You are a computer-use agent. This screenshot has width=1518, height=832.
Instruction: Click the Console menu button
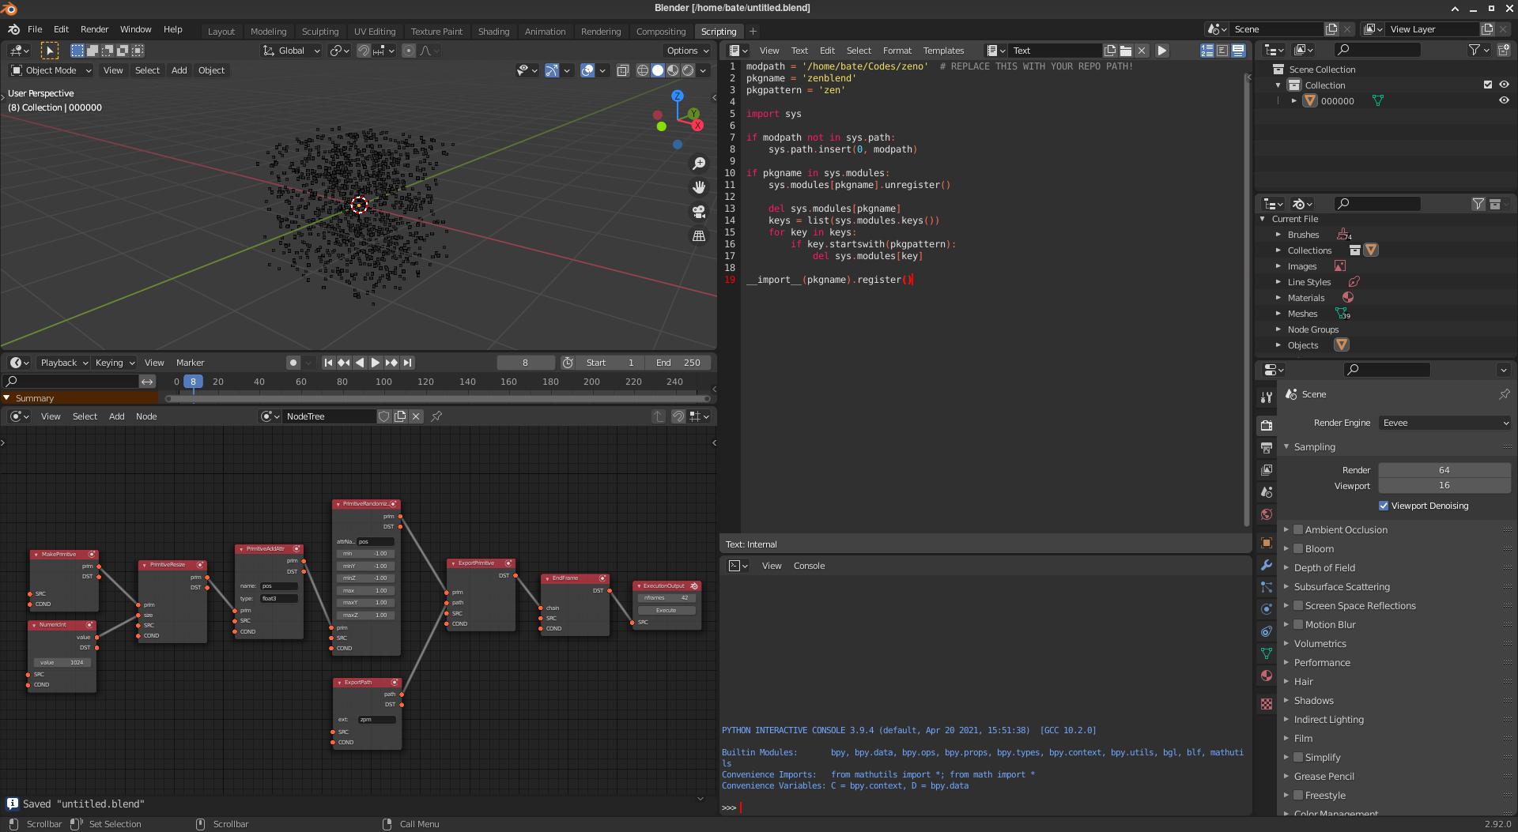[x=809, y=566]
